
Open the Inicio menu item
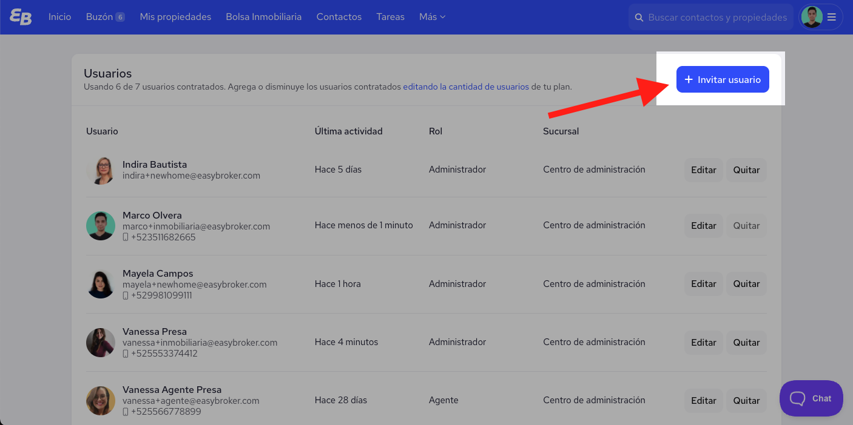60,17
